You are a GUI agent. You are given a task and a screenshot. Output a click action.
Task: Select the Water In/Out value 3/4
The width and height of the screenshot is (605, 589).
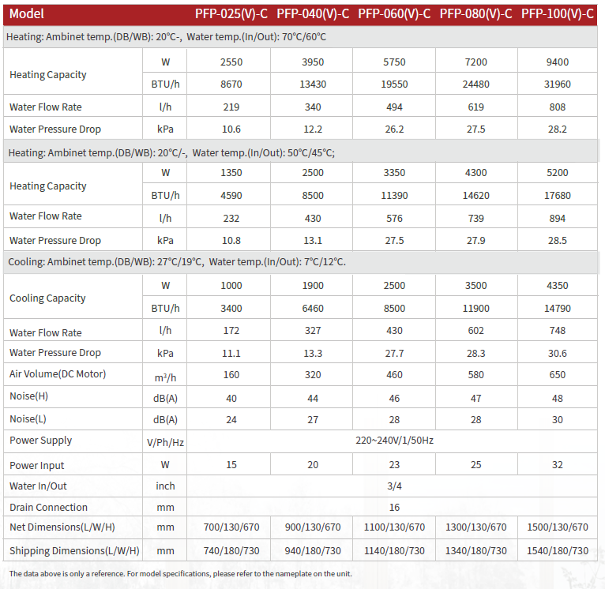click(x=394, y=486)
